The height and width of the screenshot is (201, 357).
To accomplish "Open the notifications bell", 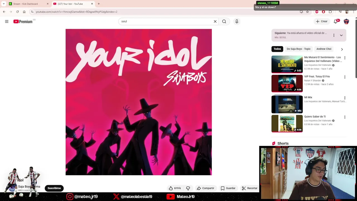I will tap(336, 21).
